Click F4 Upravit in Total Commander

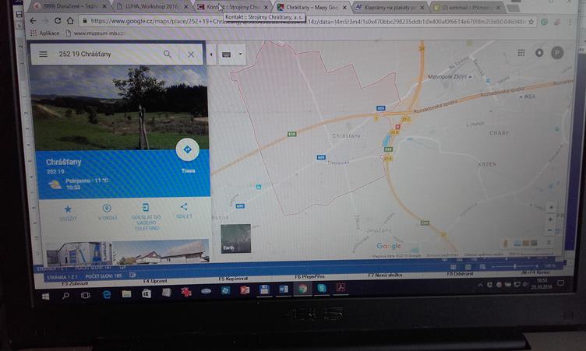155,280
